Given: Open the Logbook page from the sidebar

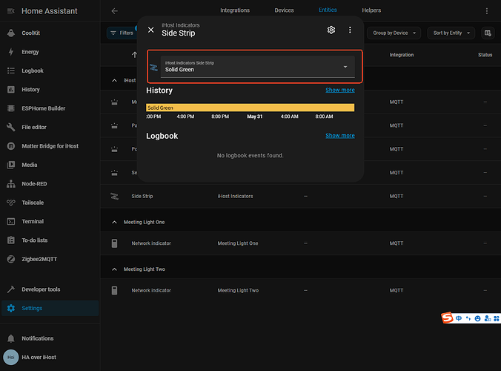Looking at the screenshot, I should (x=50, y=70).
